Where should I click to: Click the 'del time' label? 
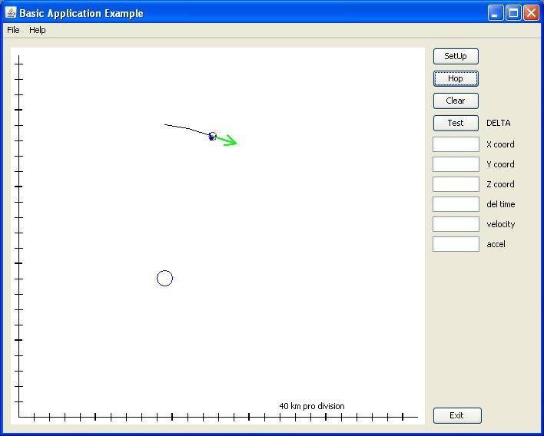point(501,204)
